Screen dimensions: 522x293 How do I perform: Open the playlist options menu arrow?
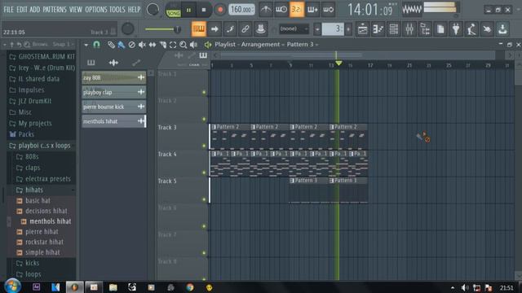(x=86, y=45)
